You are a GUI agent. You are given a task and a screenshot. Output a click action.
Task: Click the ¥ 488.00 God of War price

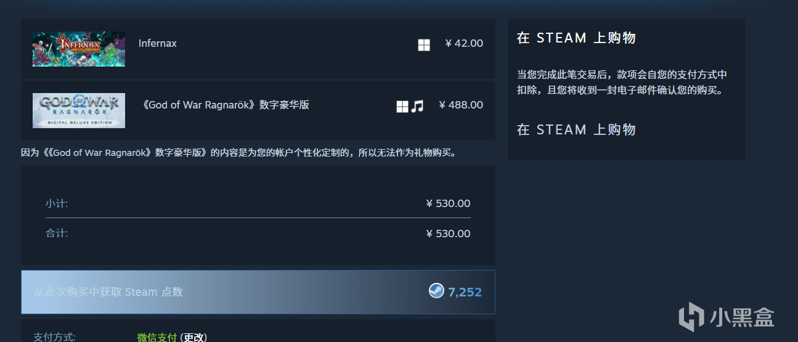click(461, 105)
